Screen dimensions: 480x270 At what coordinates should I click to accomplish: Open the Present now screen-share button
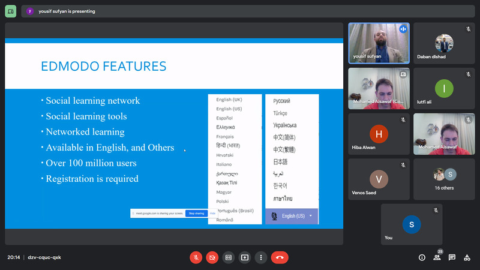point(245,257)
